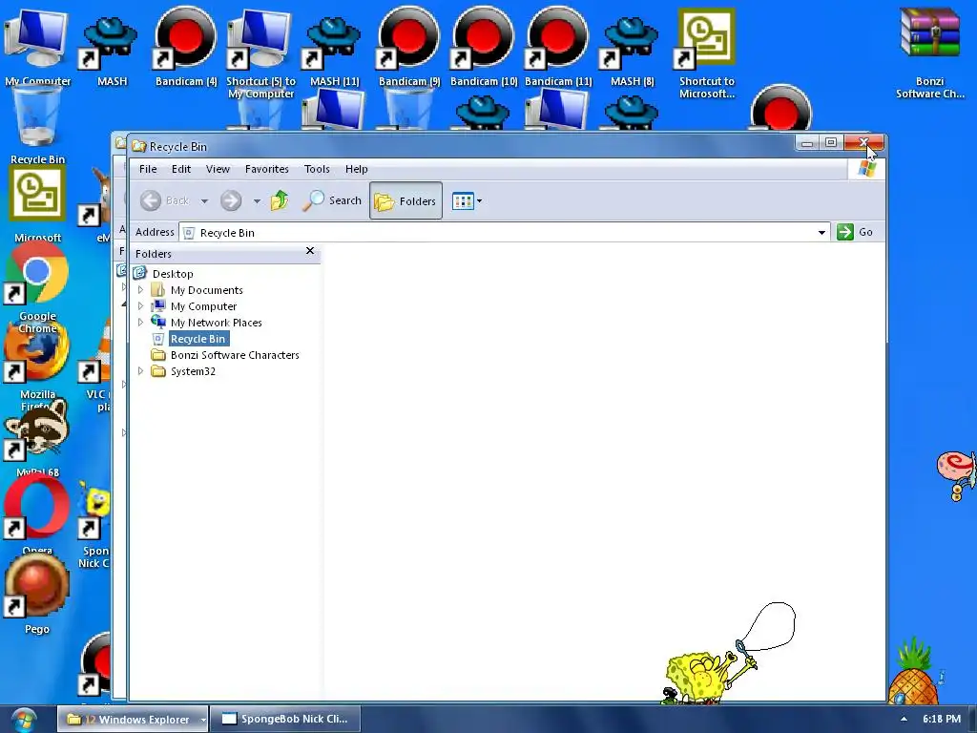
Task: Select the Bandicam (10) desktop shortcut
Action: click(x=484, y=47)
